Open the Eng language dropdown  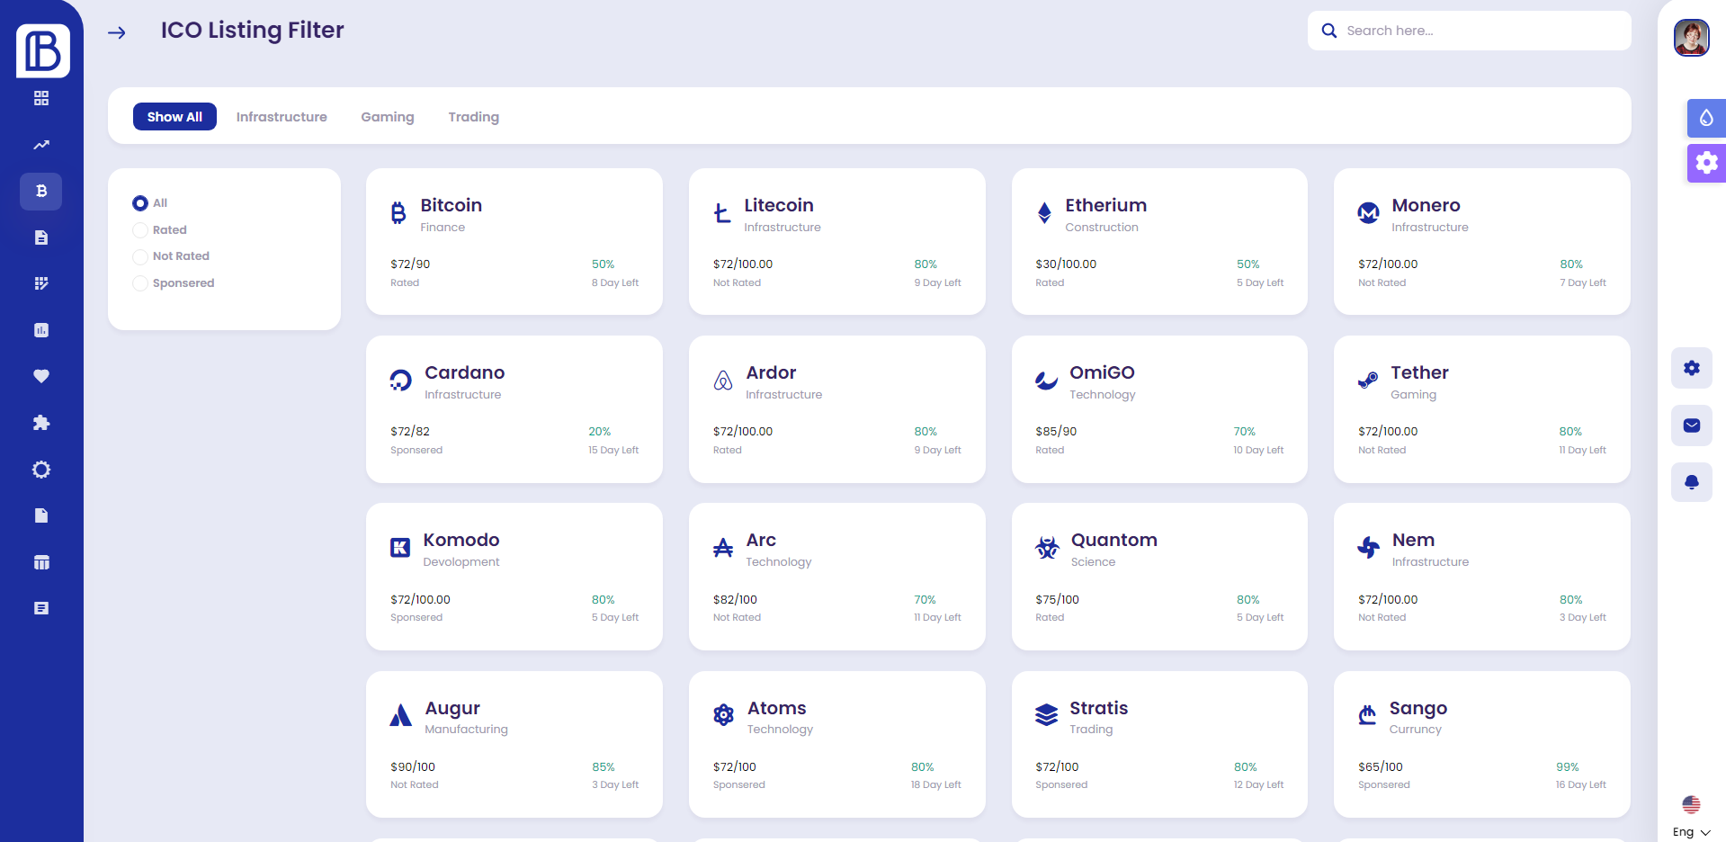1691,832
